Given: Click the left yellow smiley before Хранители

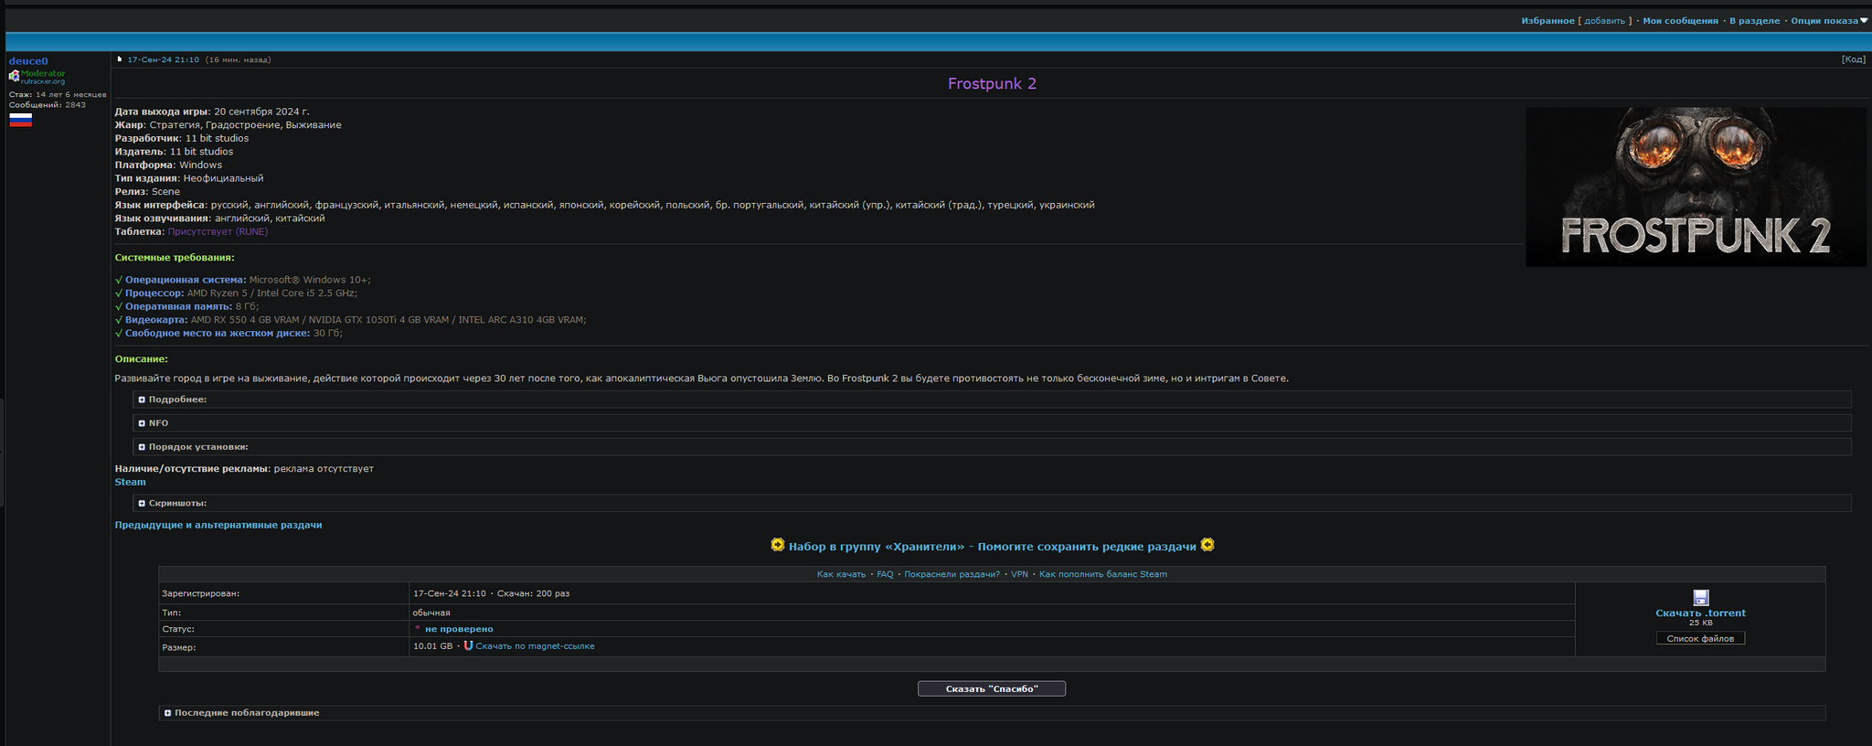Looking at the screenshot, I should [777, 545].
